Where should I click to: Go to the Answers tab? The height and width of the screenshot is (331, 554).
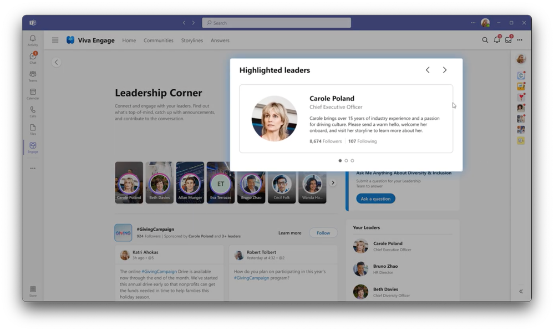click(220, 40)
